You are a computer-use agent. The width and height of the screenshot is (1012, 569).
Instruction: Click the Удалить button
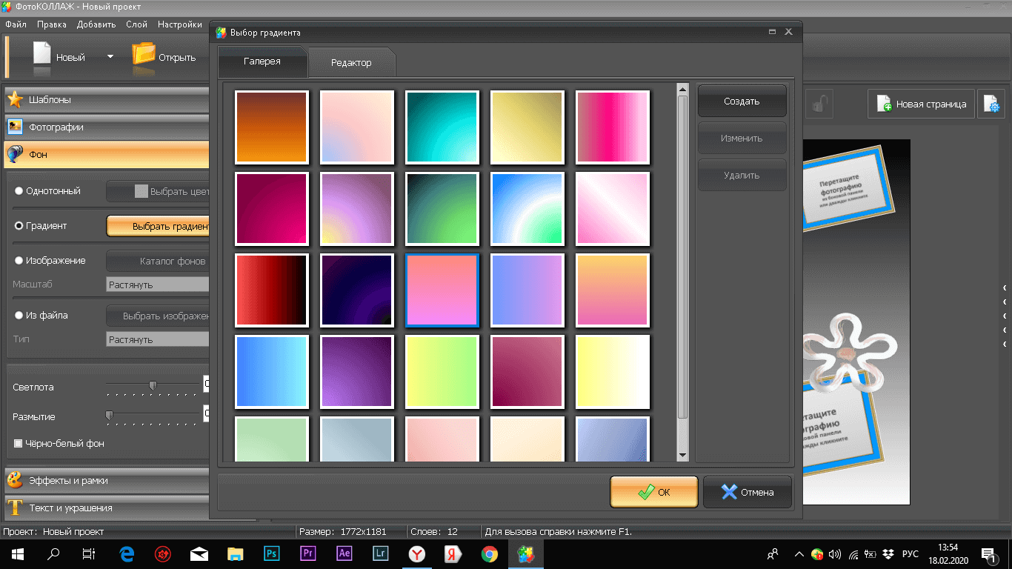point(742,176)
